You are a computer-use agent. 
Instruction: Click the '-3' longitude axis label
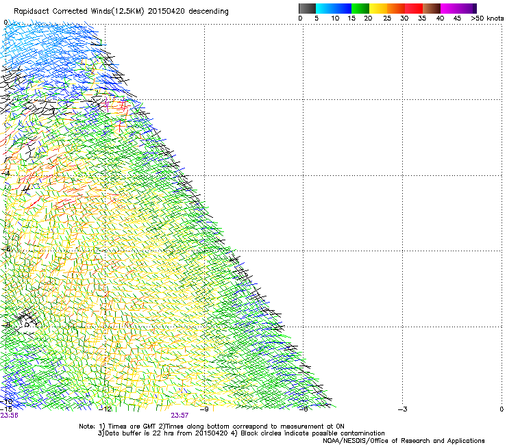point(402,409)
